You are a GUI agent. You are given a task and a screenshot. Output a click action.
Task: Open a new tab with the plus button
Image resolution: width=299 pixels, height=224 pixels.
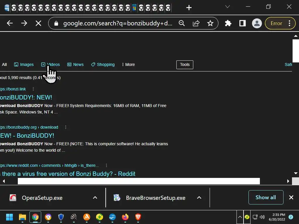[x=189, y=8]
